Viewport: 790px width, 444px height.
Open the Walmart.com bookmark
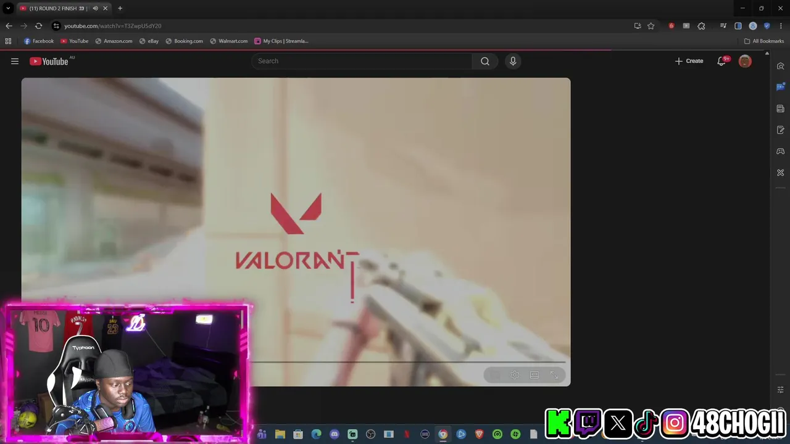(x=228, y=41)
